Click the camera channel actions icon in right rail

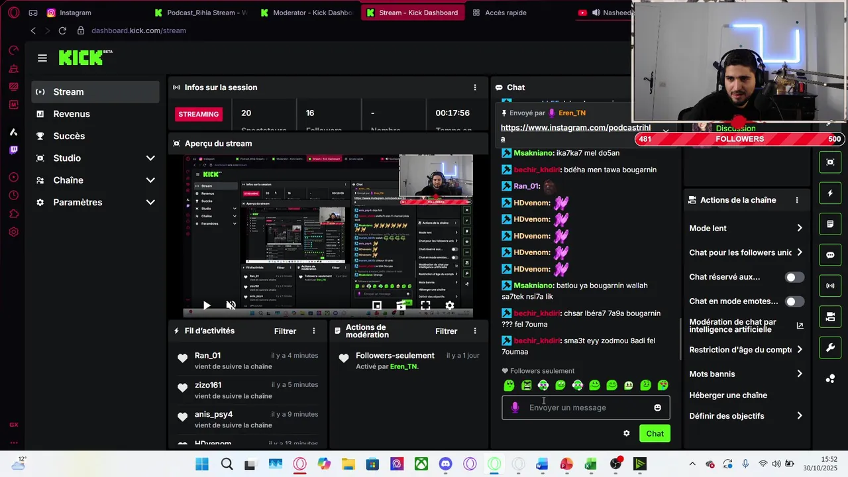click(830, 317)
